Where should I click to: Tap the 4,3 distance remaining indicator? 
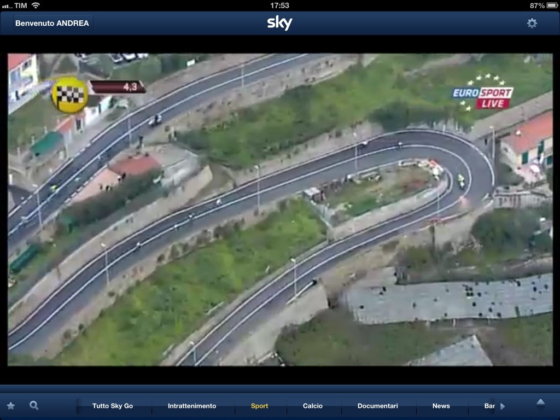(118, 87)
